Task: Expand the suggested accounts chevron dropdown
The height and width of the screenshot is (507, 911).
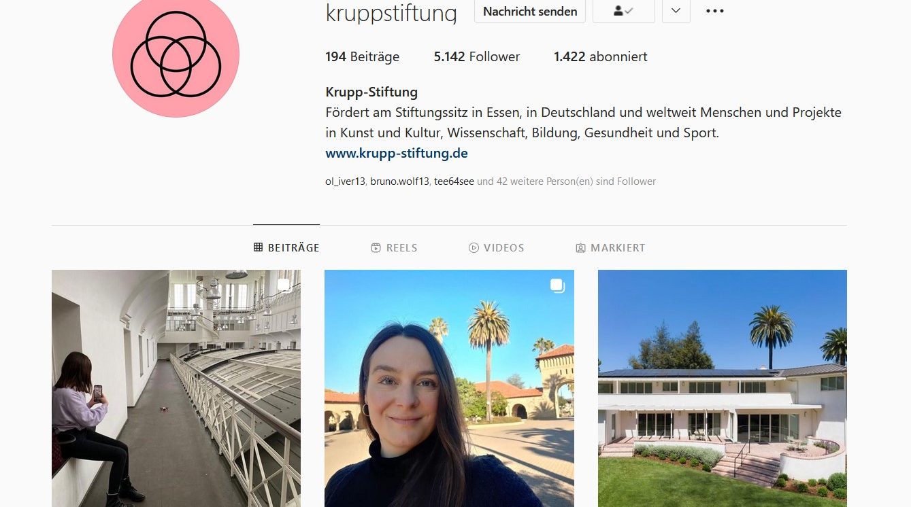Action: pyautogui.click(x=676, y=11)
